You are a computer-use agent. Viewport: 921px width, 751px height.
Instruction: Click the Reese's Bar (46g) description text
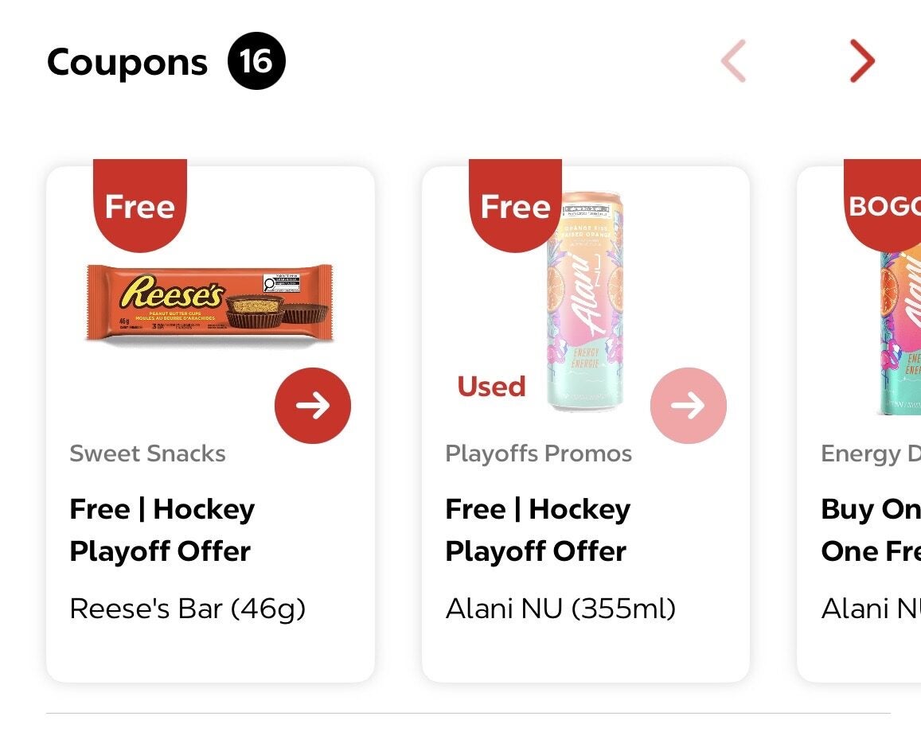click(187, 609)
